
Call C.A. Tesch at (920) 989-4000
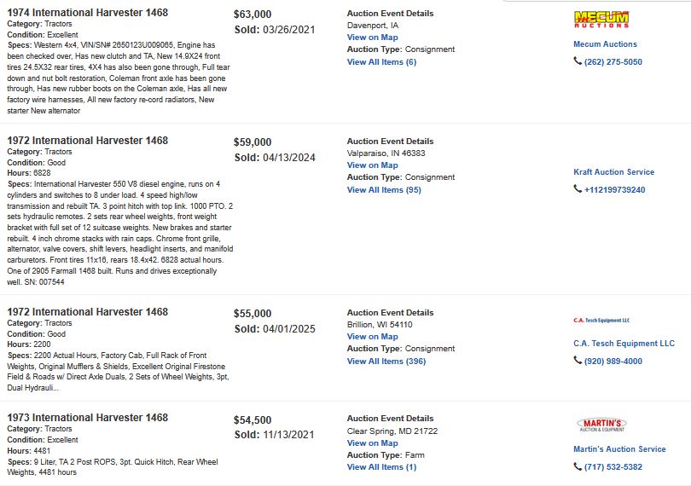click(613, 362)
